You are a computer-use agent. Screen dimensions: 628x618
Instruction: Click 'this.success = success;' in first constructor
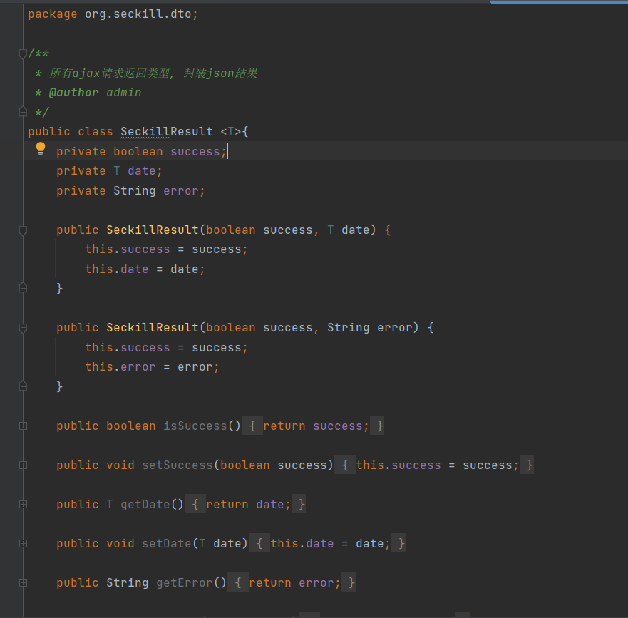pyautogui.click(x=167, y=249)
